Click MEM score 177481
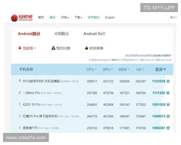This screenshot has width=181, height=145. pyautogui.click(x=124, y=128)
